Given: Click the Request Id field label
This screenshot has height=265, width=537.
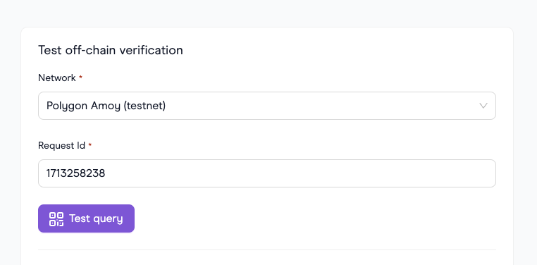Looking at the screenshot, I should 61,145.
